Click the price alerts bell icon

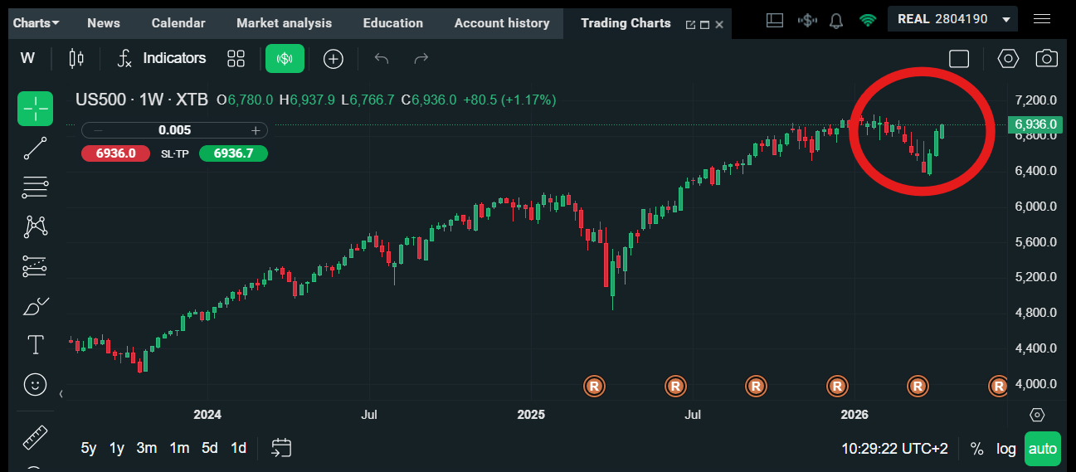coord(836,19)
